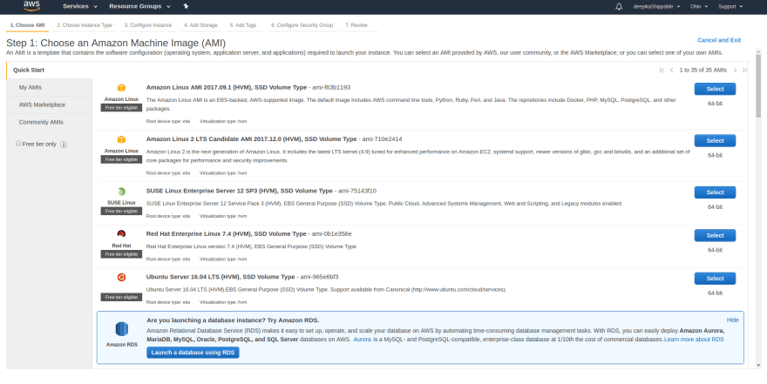Click the Free tier only info icon
767x384 pixels.
pyautogui.click(x=64, y=145)
